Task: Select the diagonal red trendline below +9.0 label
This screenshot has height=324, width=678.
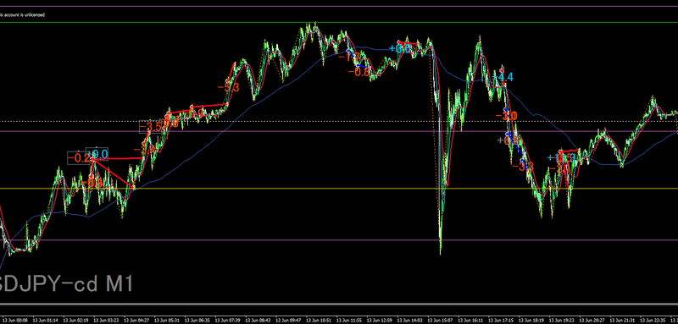Action: tap(114, 173)
